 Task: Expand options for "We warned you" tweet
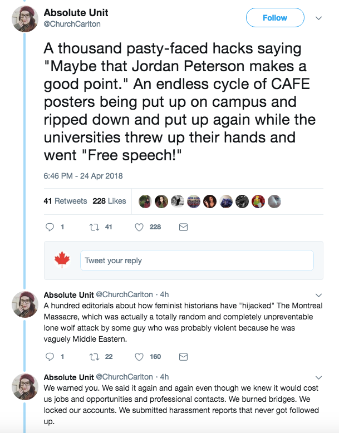[319, 377]
